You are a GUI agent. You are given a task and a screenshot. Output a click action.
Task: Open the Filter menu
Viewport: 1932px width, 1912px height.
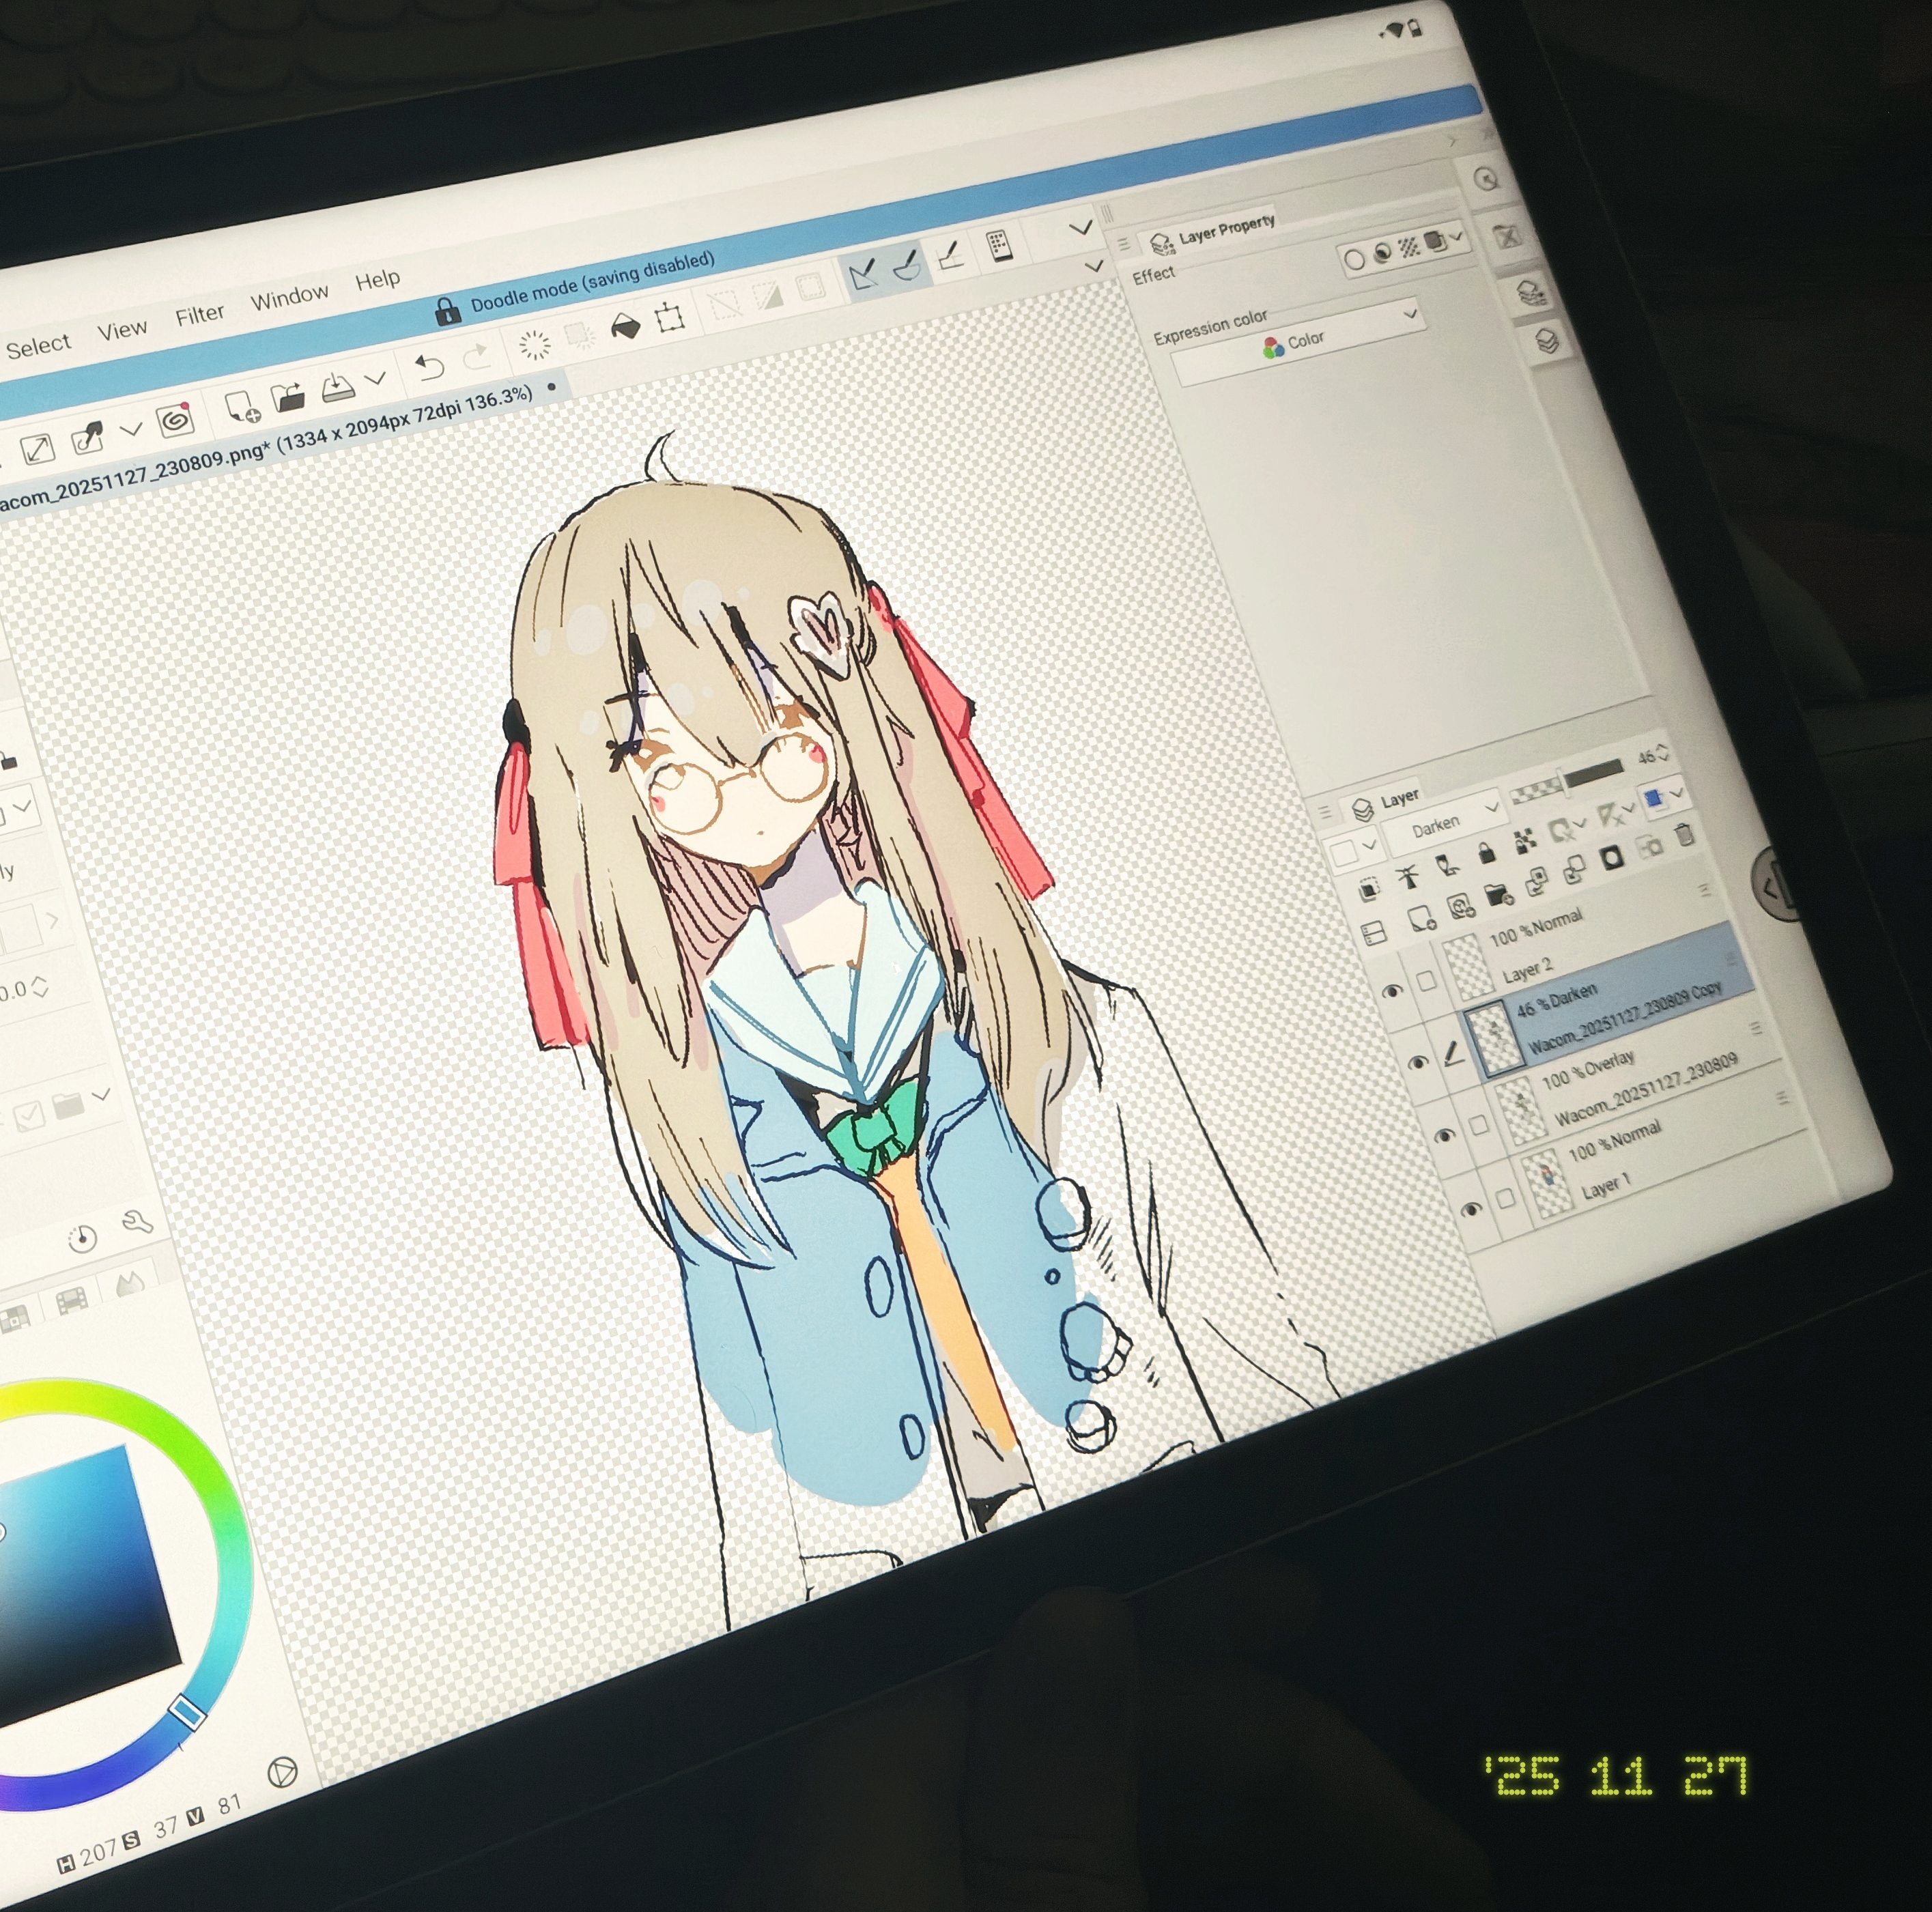click(x=200, y=315)
